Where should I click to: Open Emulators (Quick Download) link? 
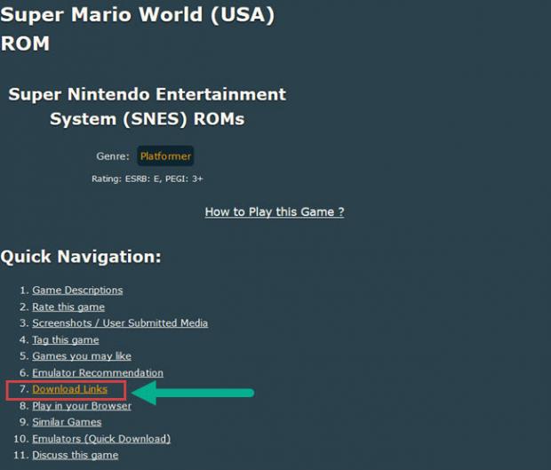(x=101, y=439)
